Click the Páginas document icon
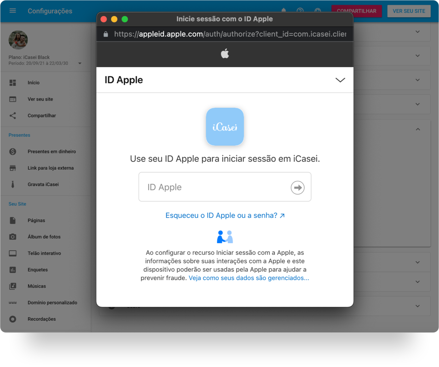 coord(13,220)
